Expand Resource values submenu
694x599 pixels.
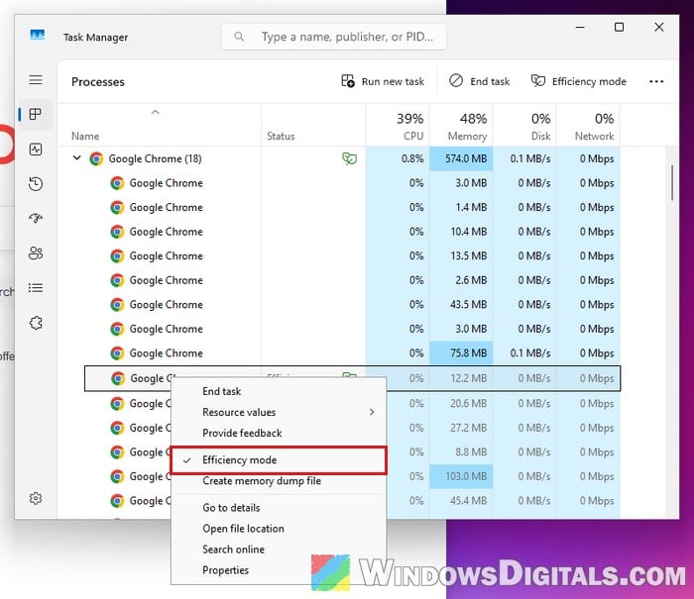[279, 412]
